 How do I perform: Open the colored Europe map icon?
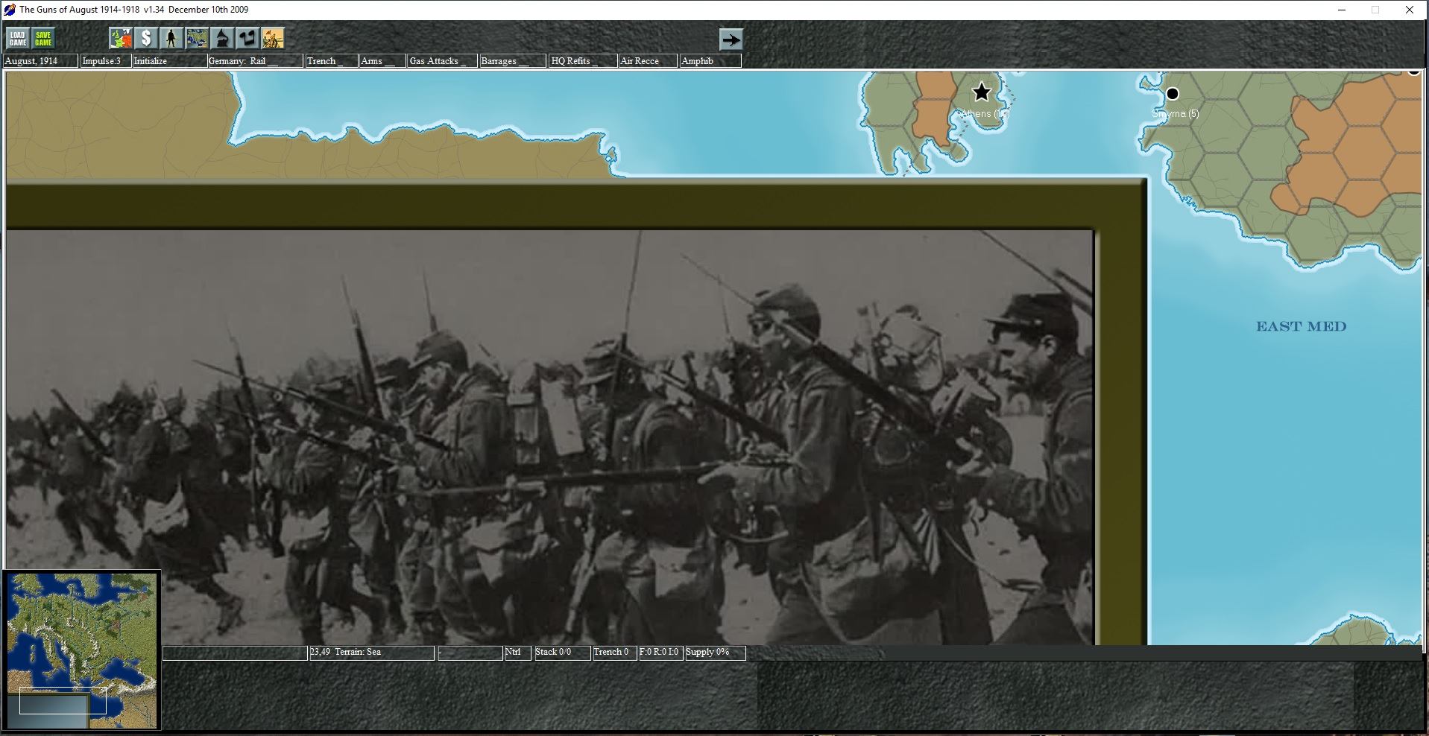121,38
